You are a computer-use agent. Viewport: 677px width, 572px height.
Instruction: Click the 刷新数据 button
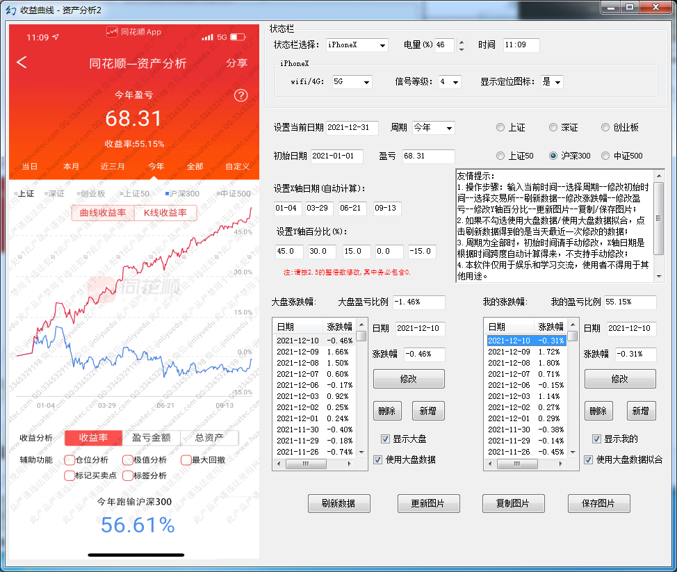339,504
